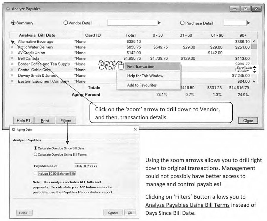Click zoom arrow beside Arctic Water Delivery
The width and height of the screenshot is (267, 221).
click(12, 47)
